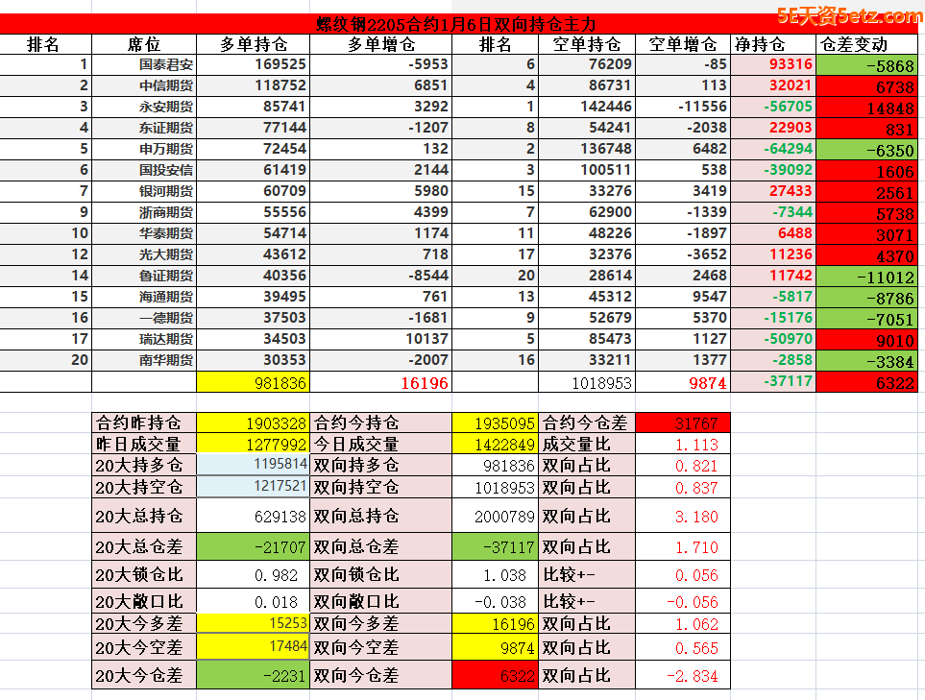The width and height of the screenshot is (925, 700).
Task: Click the title cell 螺纹钢2205合约1月6日双向持仓主力
Action: [x=455, y=24]
